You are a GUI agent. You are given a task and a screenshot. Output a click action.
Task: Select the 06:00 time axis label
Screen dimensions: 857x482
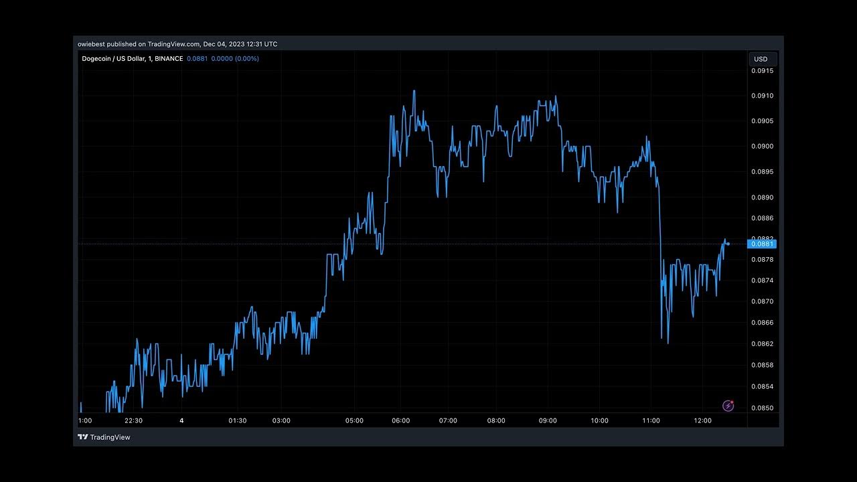point(400,420)
